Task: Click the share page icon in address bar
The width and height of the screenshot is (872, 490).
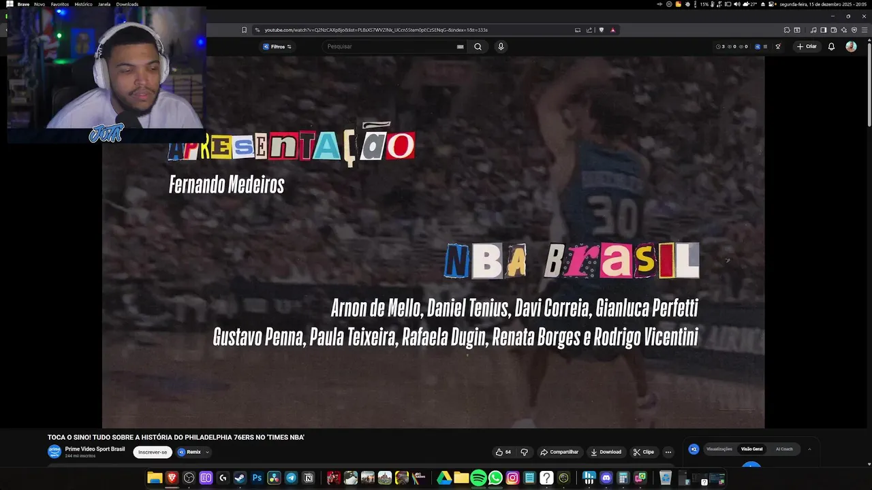Action: point(589,30)
